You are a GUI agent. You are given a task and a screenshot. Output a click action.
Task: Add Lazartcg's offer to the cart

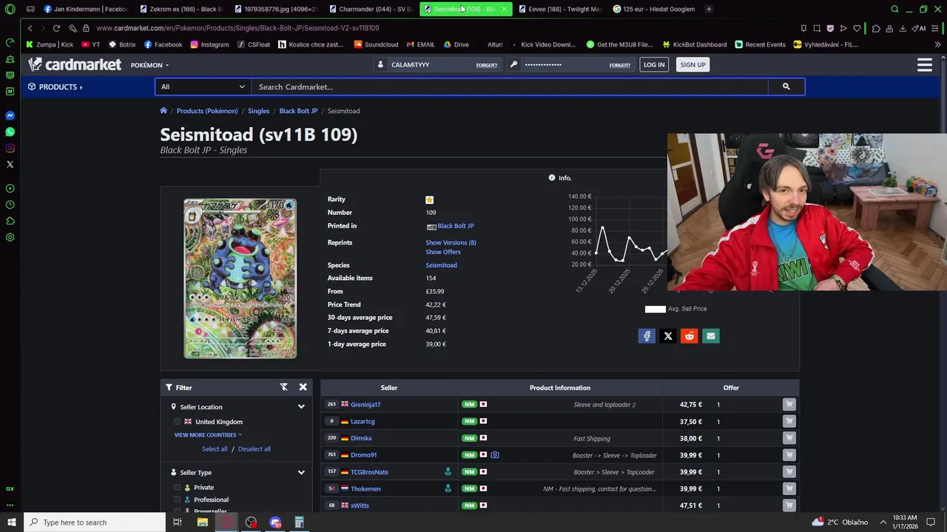point(789,421)
